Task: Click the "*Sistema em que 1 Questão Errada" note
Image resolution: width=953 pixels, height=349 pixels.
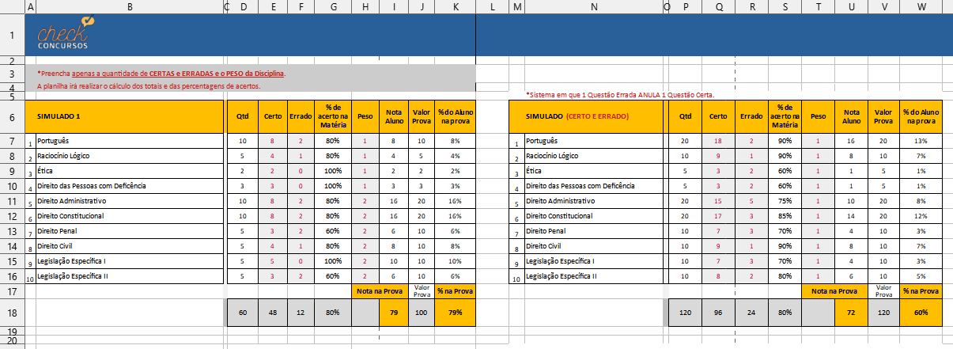Action: point(620,95)
